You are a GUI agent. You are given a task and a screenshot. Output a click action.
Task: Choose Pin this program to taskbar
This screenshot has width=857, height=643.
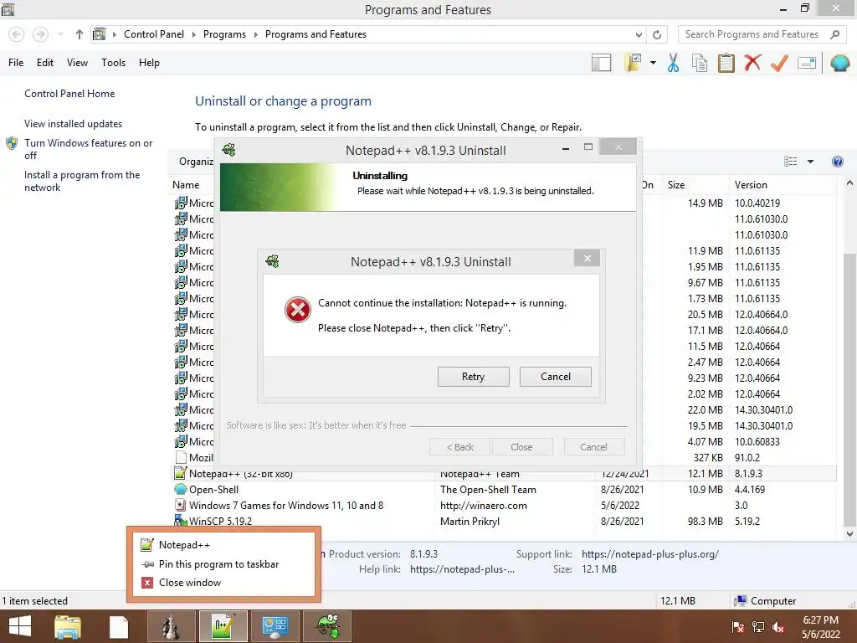coord(223,563)
